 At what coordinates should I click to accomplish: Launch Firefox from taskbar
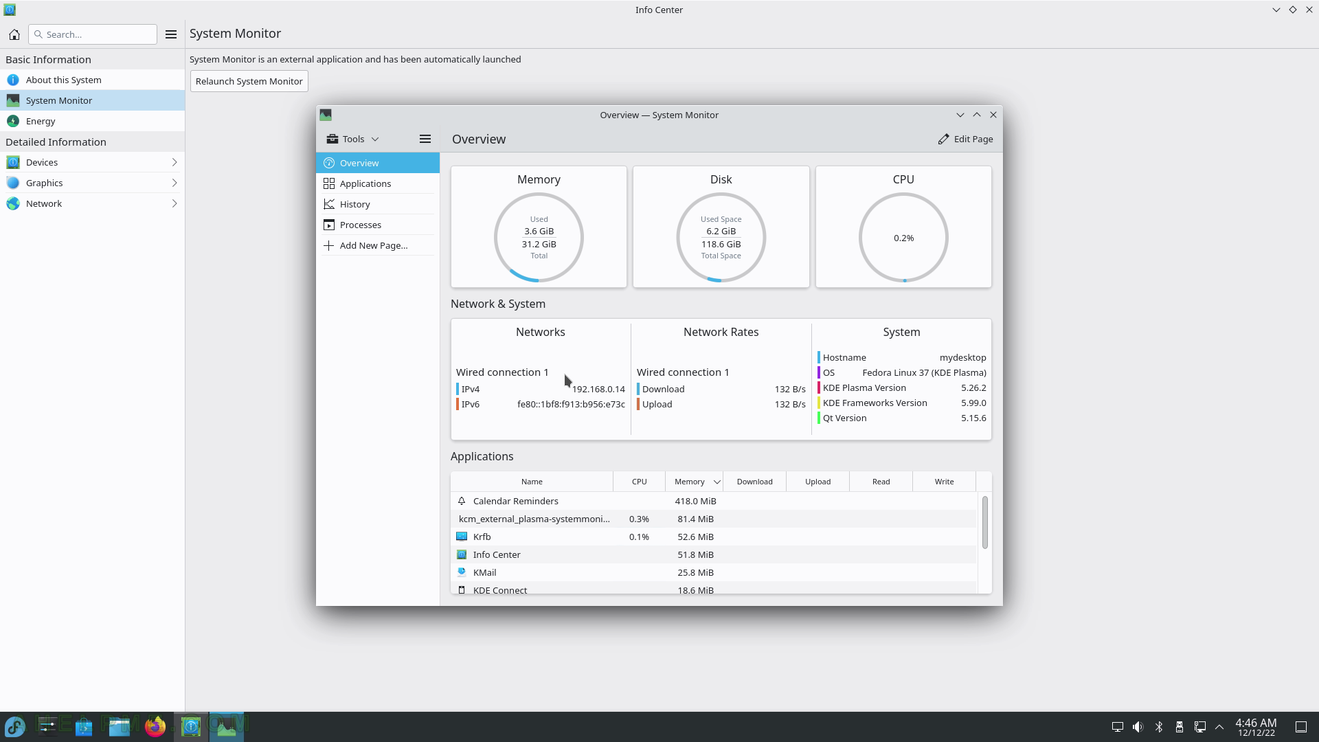(x=155, y=726)
